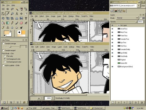Open Script-Fu menu in gif window
The height and width of the screenshot is (110, 146).
(x=84, y=16)
